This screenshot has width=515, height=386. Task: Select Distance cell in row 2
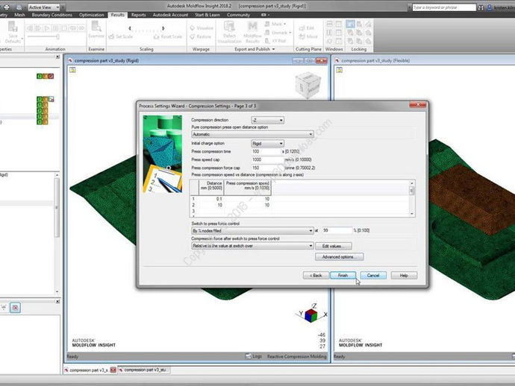click(211, 205)
